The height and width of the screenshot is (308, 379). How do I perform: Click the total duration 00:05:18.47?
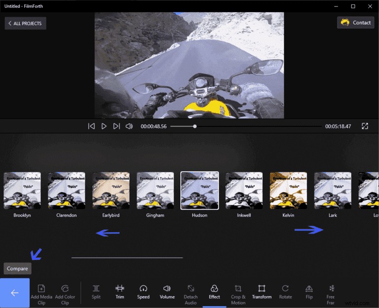point(338,126)
